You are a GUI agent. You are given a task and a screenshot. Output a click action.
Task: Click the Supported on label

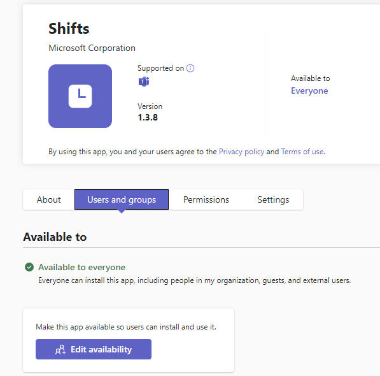click(x=160, y=68)
